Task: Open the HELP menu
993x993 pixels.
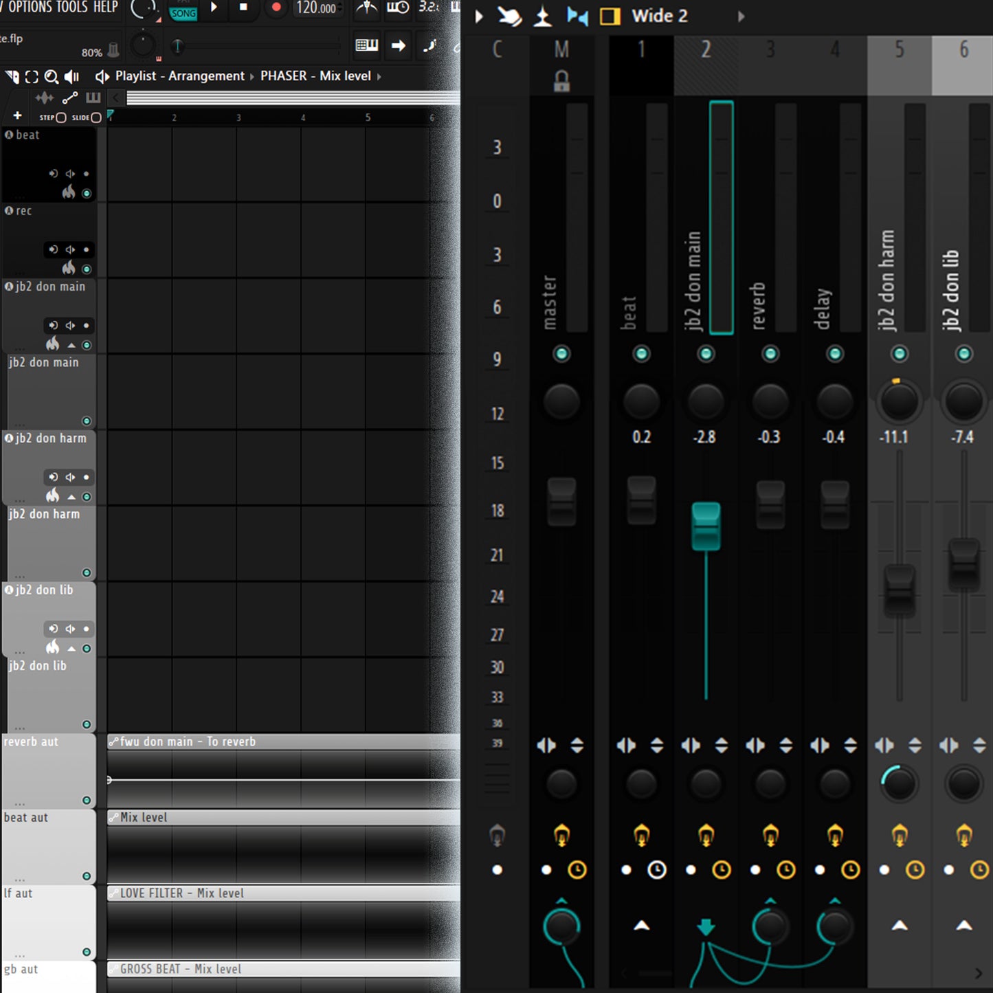Action: (x=105, y=7)
